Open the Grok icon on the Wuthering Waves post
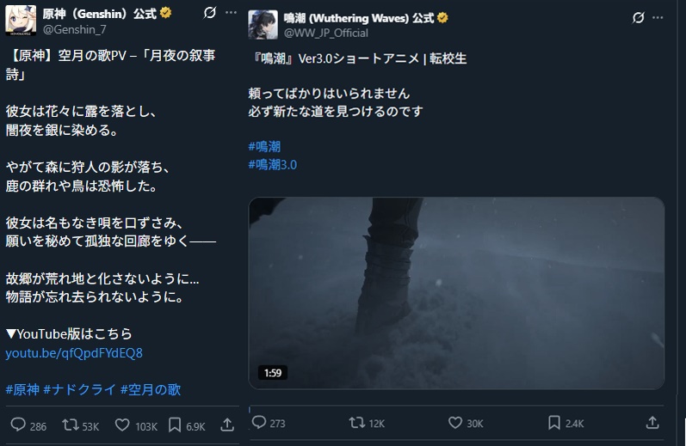This screenshot has width=686, height=446. [639, 17]
